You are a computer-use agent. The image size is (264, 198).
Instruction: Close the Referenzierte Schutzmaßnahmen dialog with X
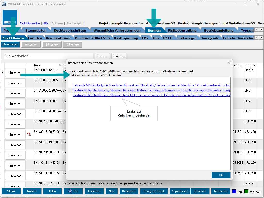pyautogui.click(x=229, y=63)
